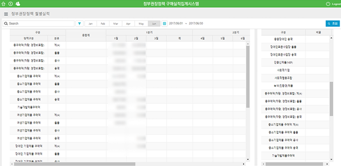Click the page title 정부권장정책 월별실적
Image resolution: width=341 pixels, height=166 pixels.
30,14
